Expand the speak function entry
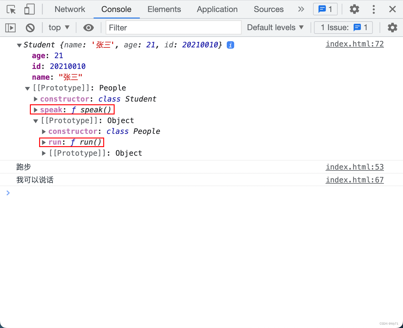 [x=36, y=110]
